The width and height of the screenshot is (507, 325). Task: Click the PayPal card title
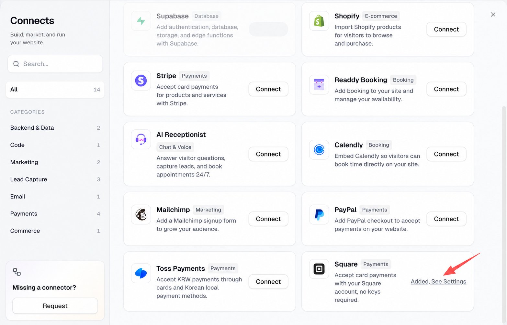click(345, 210)
